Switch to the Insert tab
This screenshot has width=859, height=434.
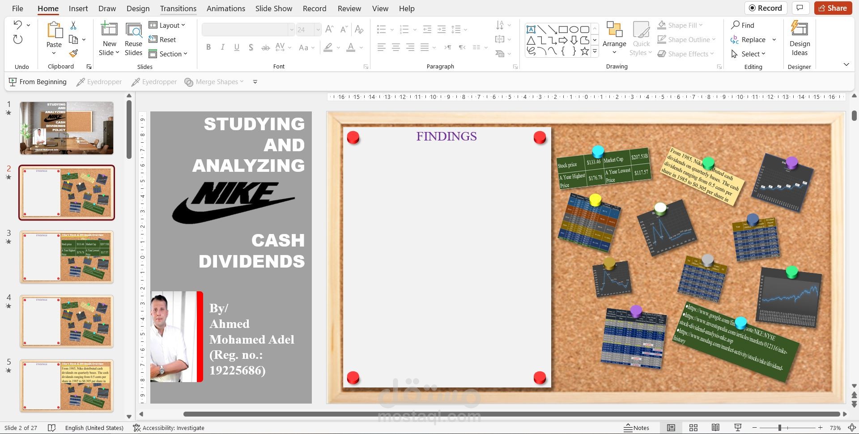pyautogui.click(x=78, y=9)
